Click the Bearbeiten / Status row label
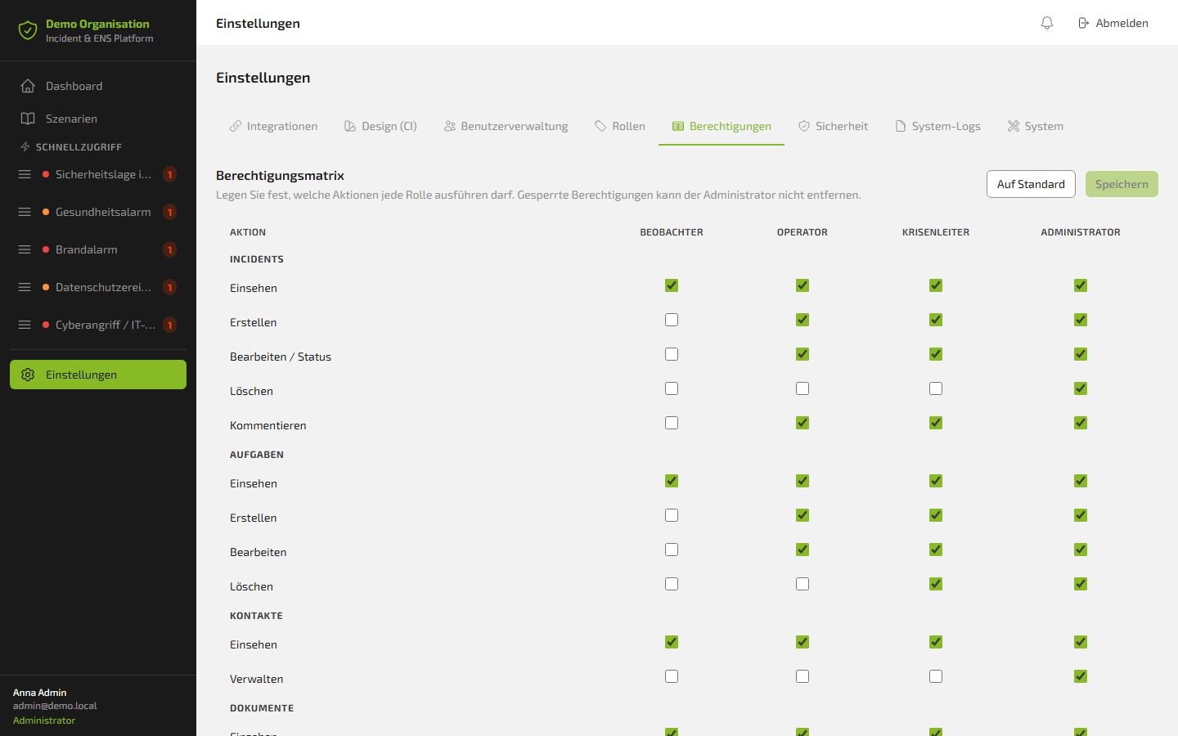 tap(281, 357)
